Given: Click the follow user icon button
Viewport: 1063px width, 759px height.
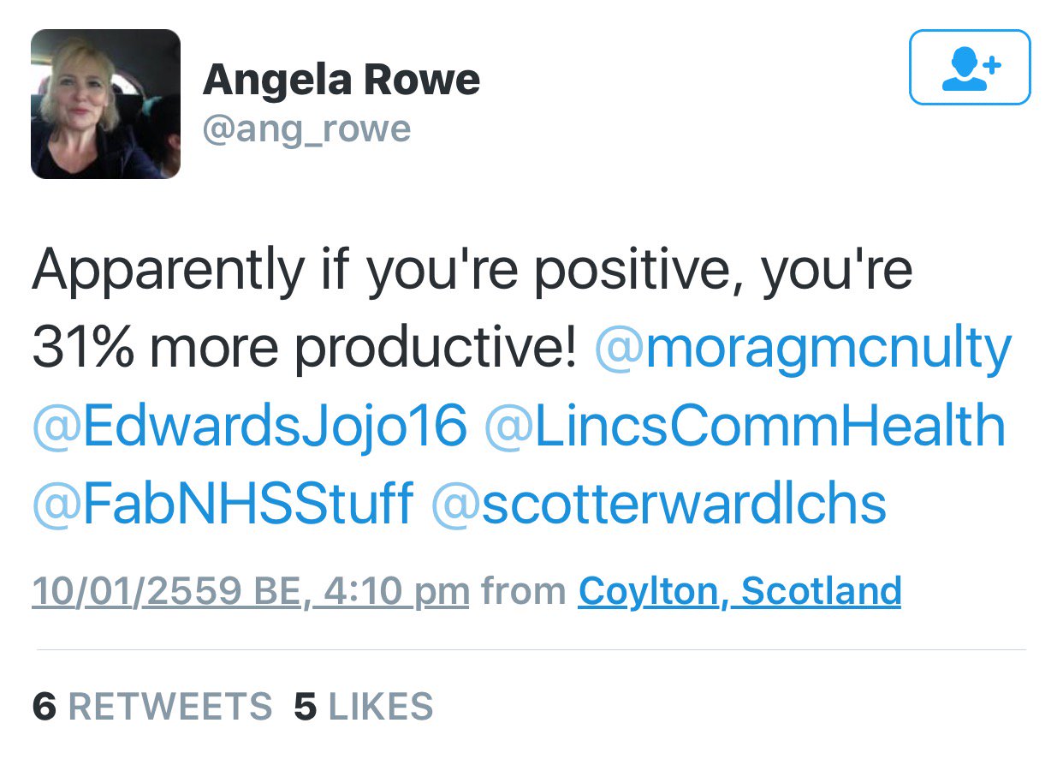Looking at the screenshot, I should (970, 68).
